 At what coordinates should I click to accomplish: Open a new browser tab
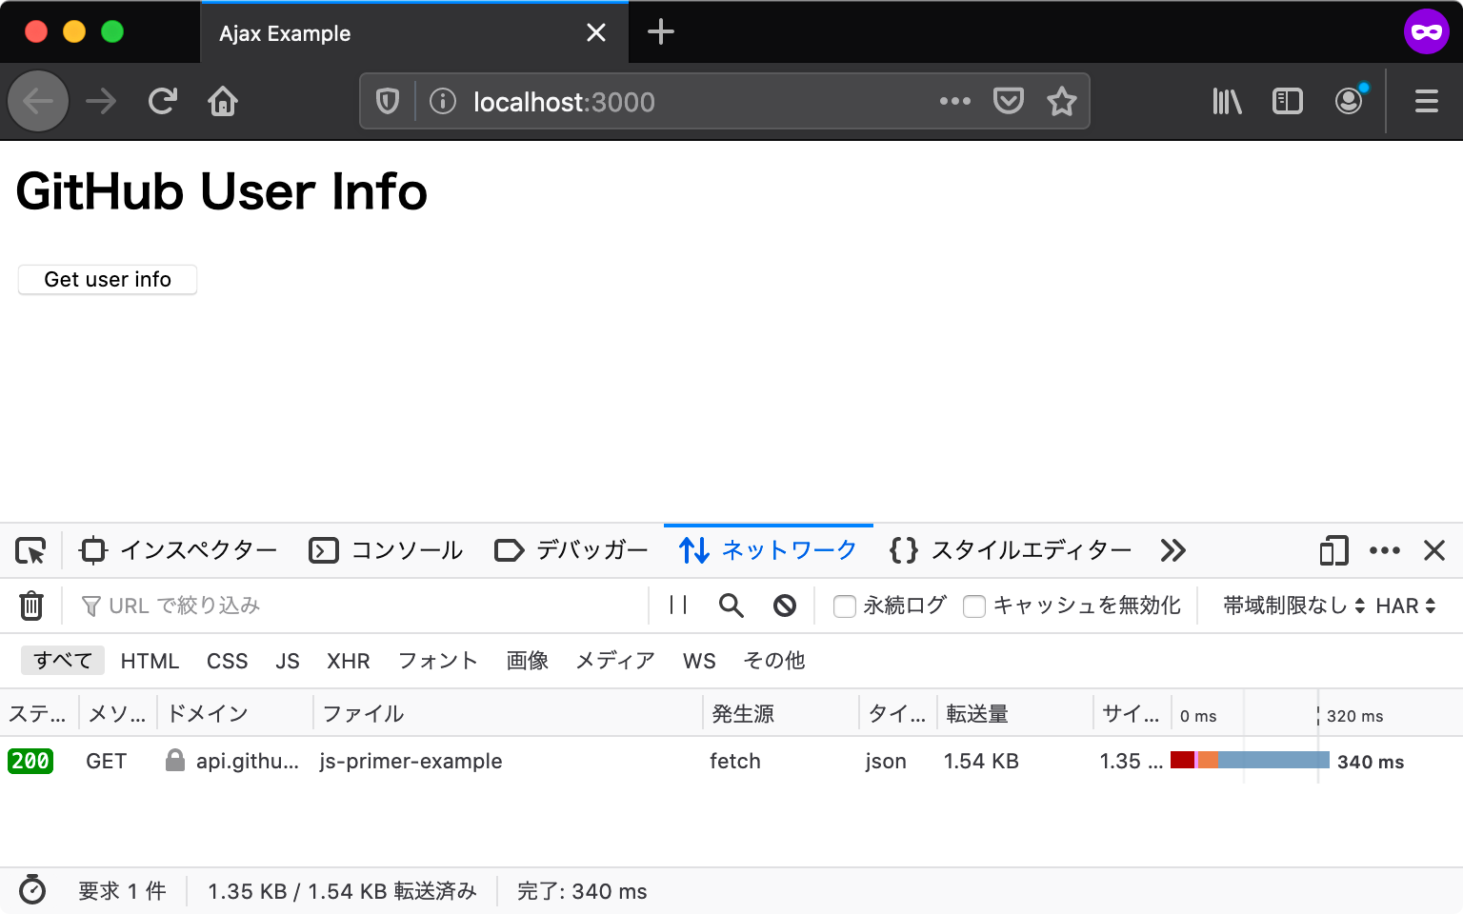coord(660,31)
